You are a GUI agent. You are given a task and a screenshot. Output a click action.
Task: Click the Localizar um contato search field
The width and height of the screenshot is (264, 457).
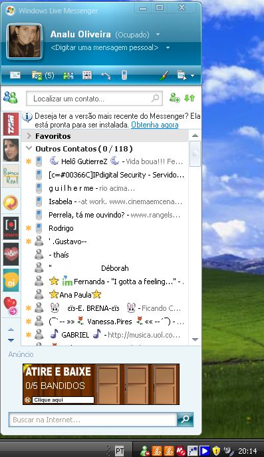pyautogui.click(x=94, y=99)
